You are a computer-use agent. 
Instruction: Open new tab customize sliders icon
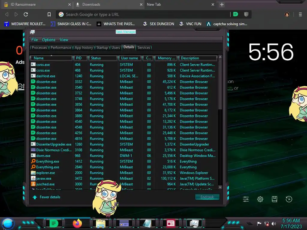click(246, 199)
